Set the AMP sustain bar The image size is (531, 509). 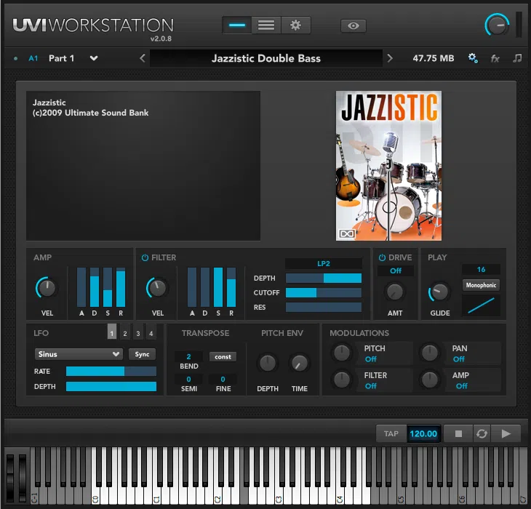coord(108,287)
